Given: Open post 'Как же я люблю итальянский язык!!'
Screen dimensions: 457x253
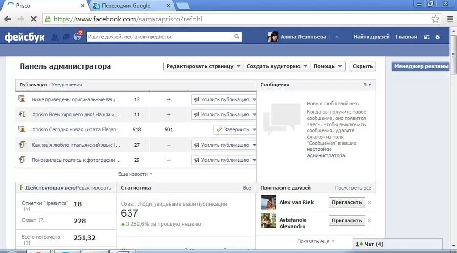Looking at the screenshot, I should click(x=76, y=145).
